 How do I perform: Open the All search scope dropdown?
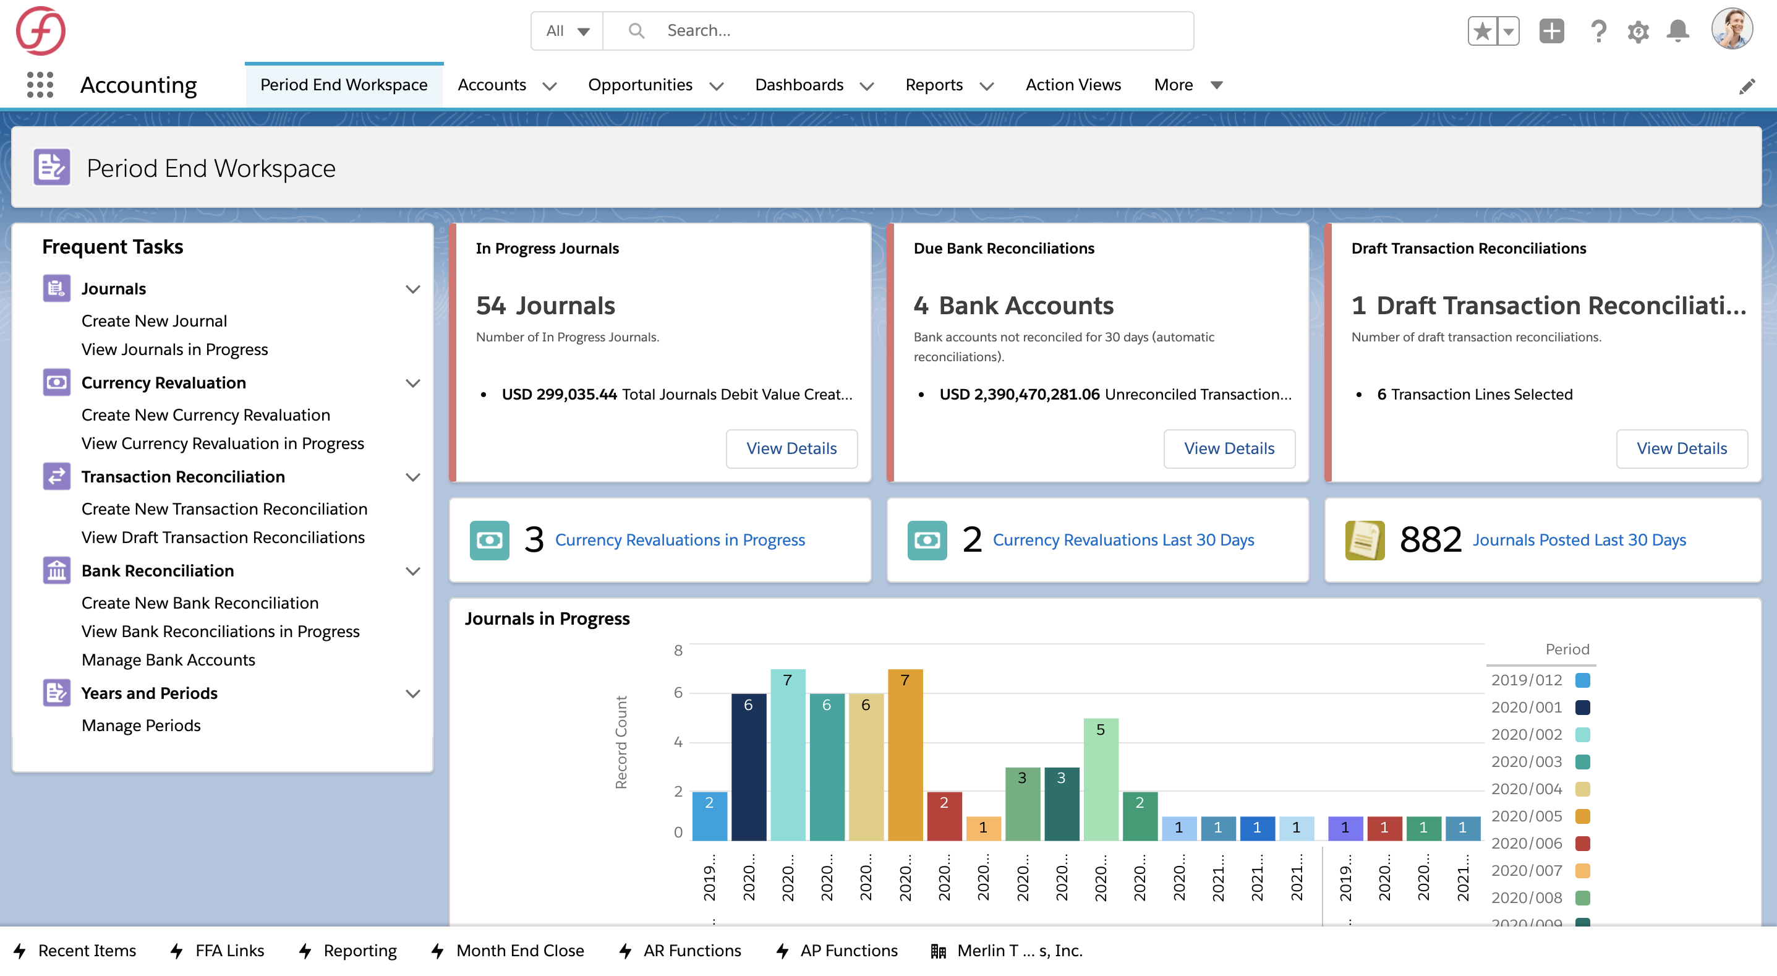tap(567, 31)
